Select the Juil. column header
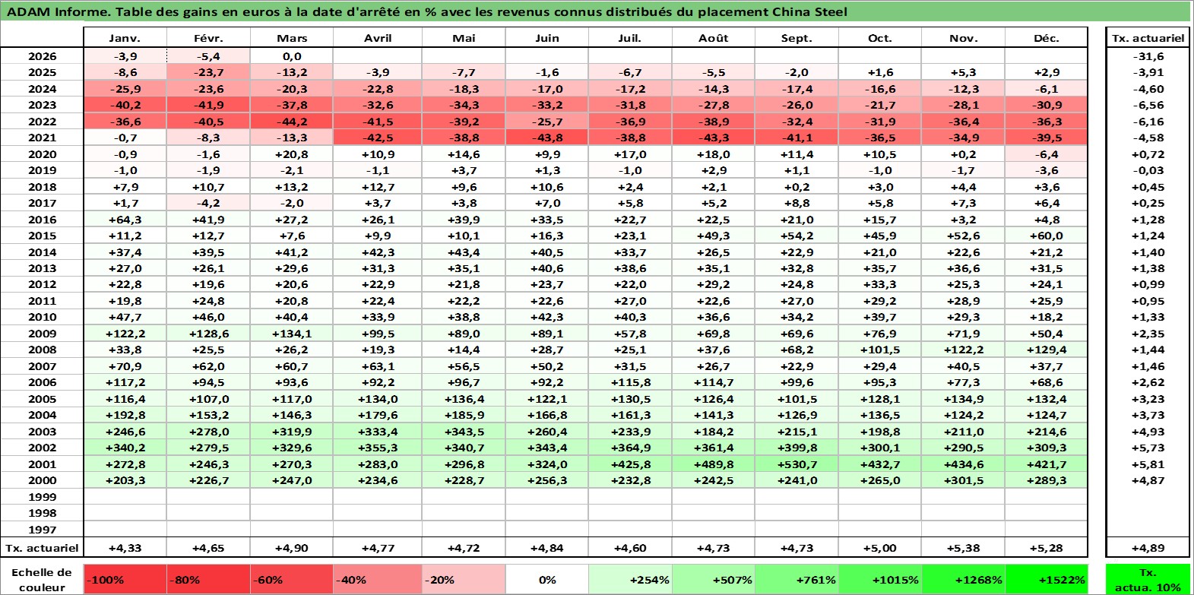This screenshot has height=595, width=1194. (630, 38)
